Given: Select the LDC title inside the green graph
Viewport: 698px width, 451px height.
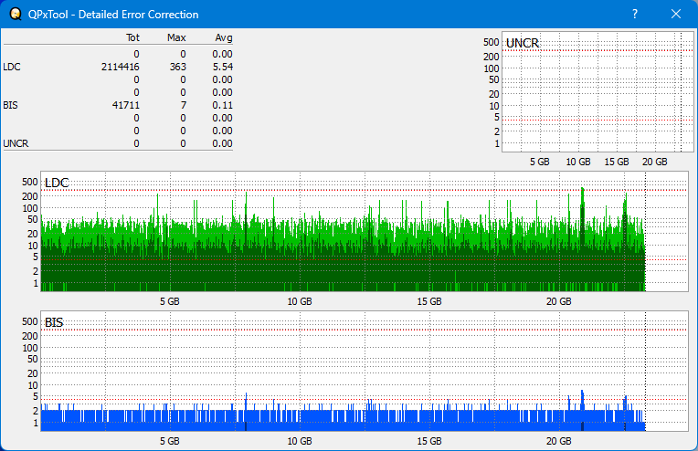Looking at the screenshot, I should coord(57,184).
